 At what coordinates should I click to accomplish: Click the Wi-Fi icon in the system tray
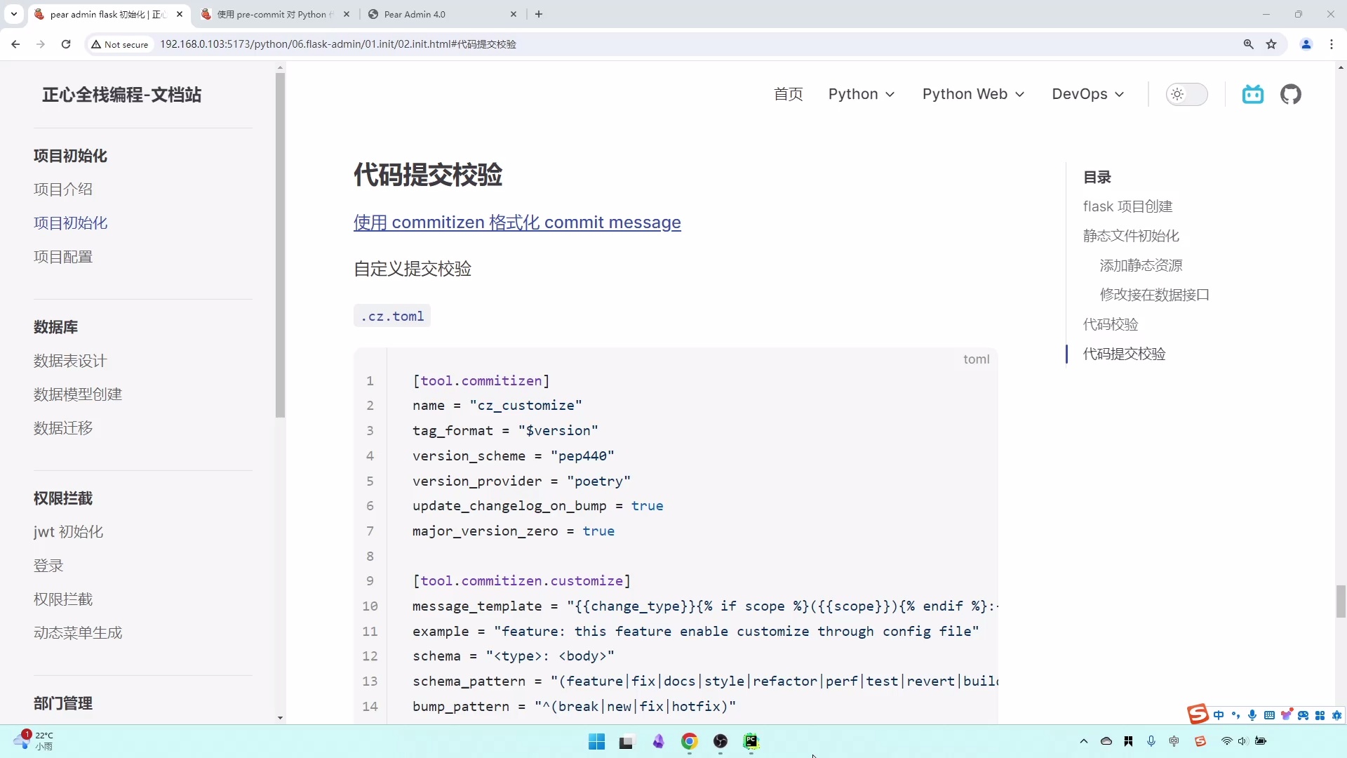tap(1226, 741)
